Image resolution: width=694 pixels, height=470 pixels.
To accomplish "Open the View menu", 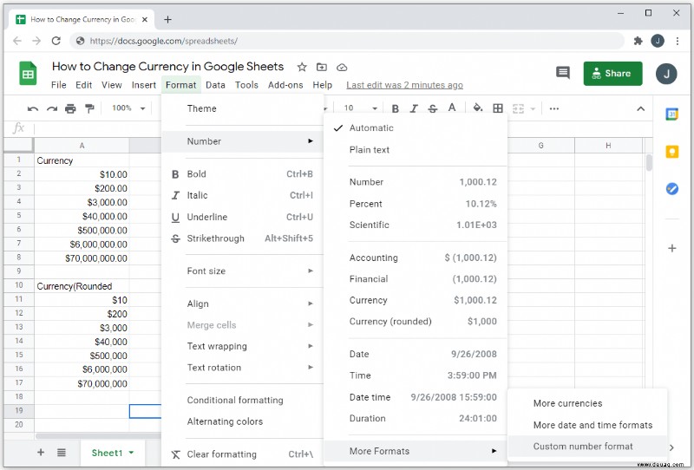I will point(112,85).
